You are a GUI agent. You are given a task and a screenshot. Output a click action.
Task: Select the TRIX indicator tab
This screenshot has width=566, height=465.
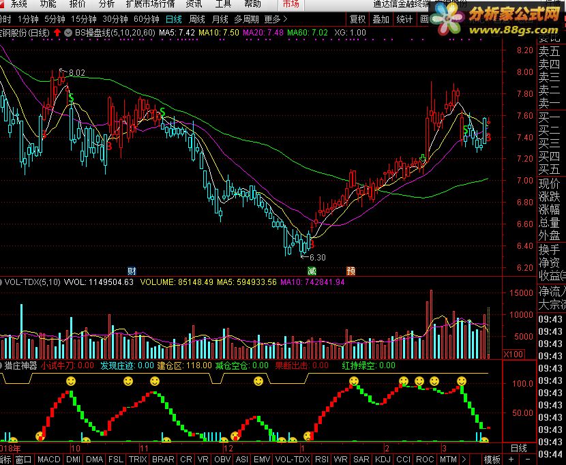[x=138, y=460]
